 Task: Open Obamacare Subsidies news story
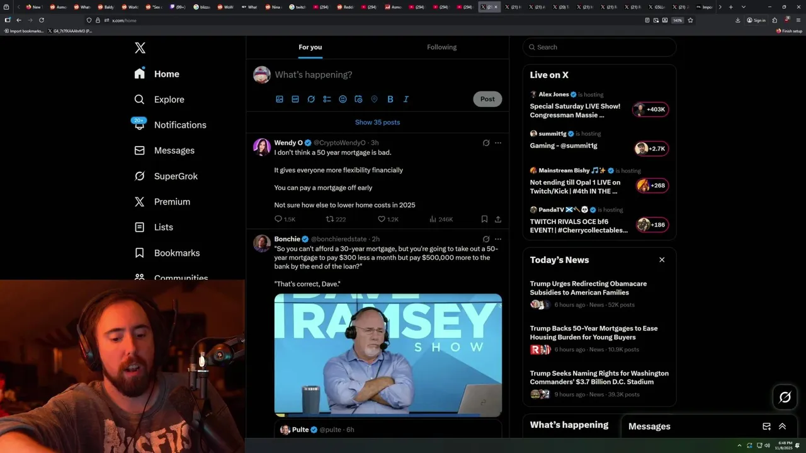pos(599,294)
